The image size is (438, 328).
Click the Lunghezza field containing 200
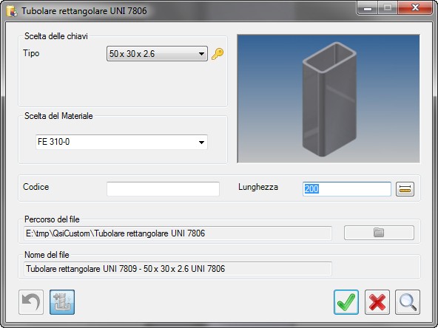pos(347,189)
